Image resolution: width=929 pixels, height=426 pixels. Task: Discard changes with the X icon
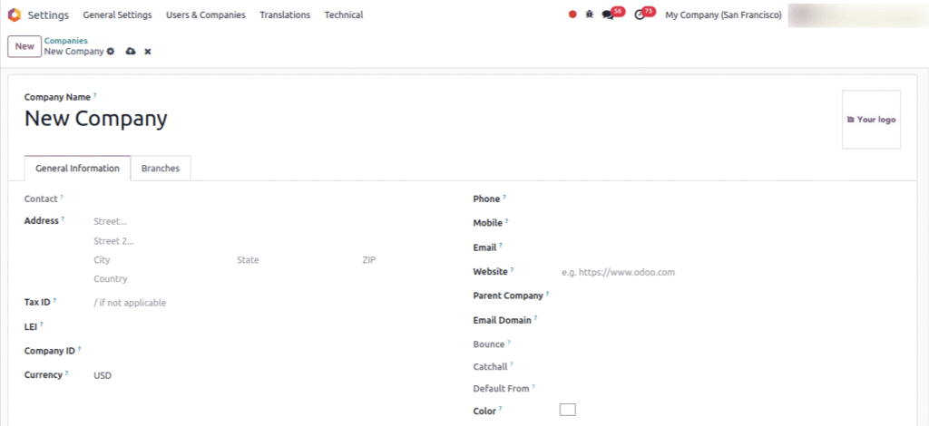148,52
